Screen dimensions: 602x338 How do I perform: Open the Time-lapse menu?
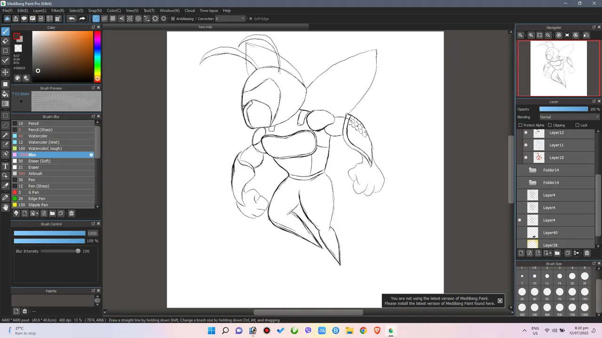tap(208, 10)
